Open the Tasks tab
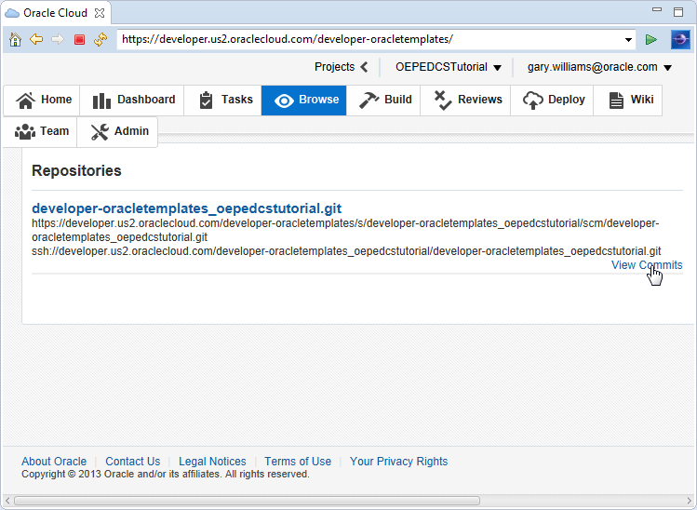 [x=222, y=100]
